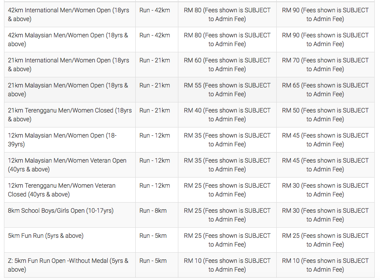
Task: Select the RM 65 fee cell
Action: click(x=326, y=90)
